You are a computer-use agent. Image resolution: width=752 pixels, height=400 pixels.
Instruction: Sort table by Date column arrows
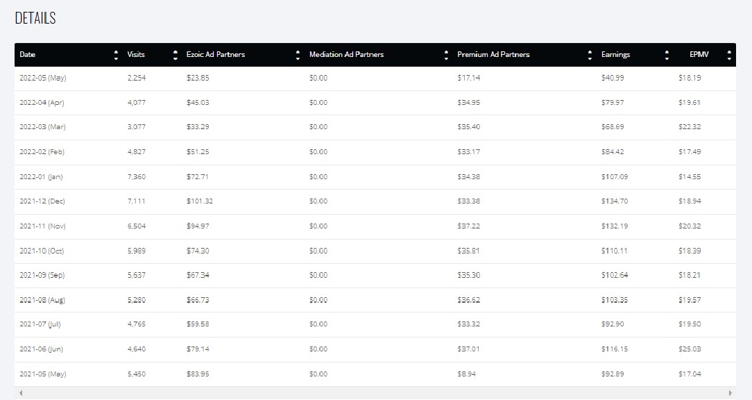[116, 55]
